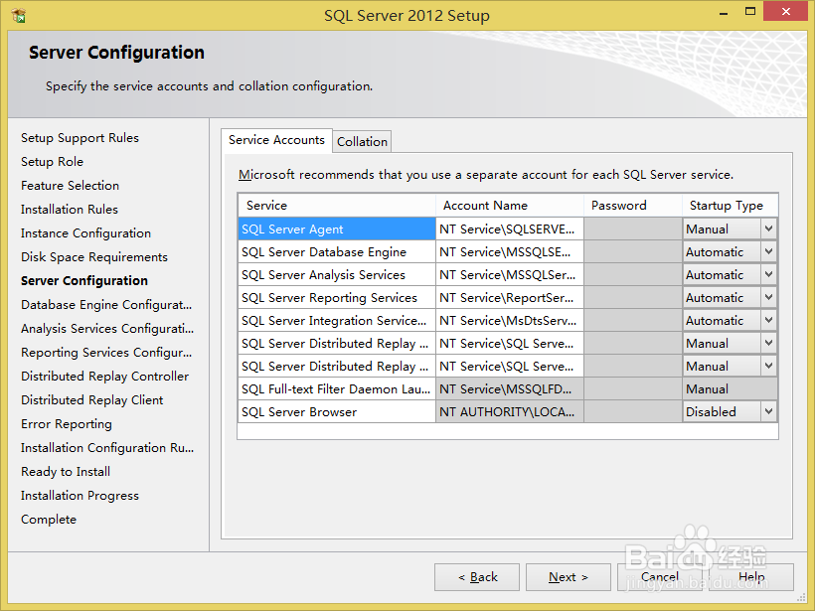The image size is (815, 611).
Task: Click the Next button
Action: click(568, 576)
